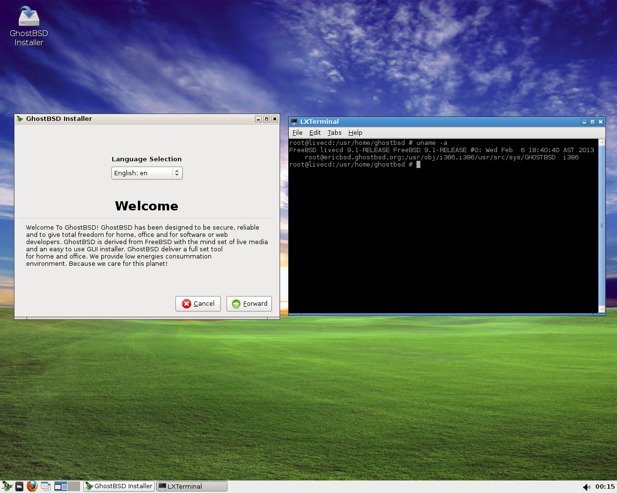Minimize the LXTerminal window
This screenshot has width=617, height=493.
click(x=584, y=122)
